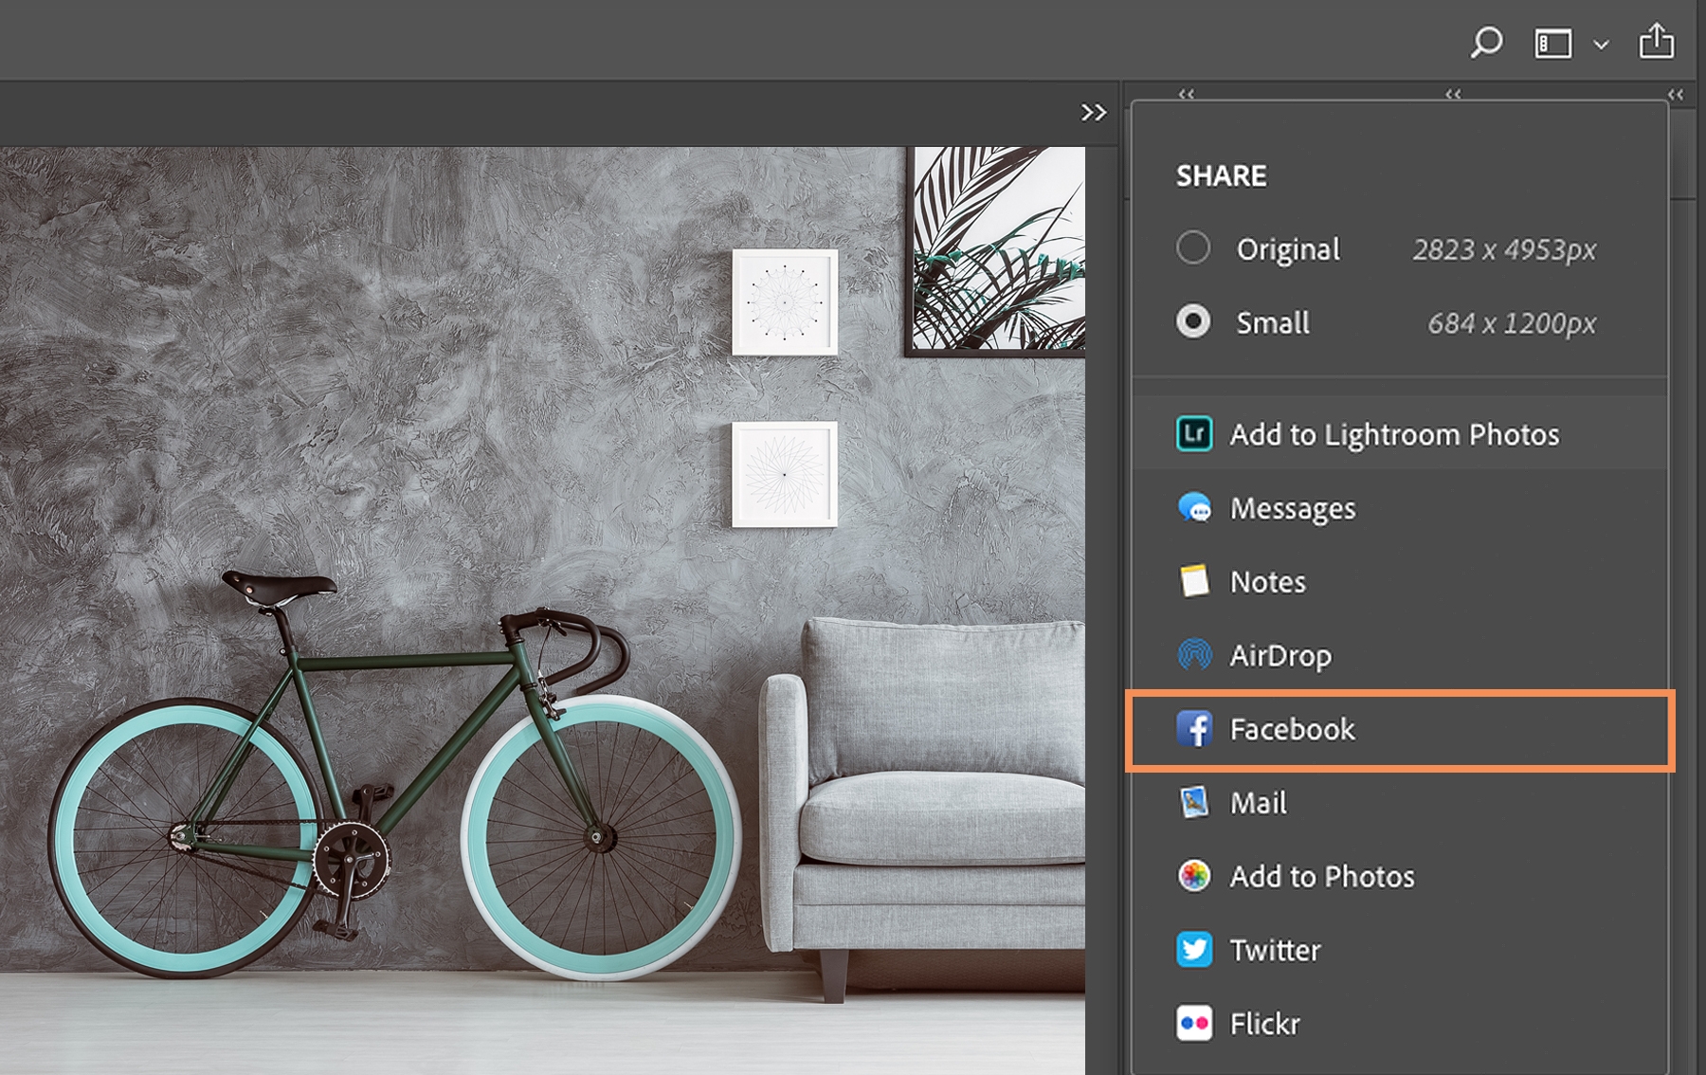This screenshot has width=1706, height=1075.
Task: Post the image to Facebook
Action: [x=1296, y=729]
